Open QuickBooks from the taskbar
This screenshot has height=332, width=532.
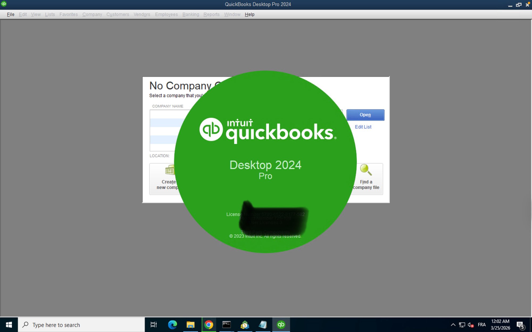click(x=281, y=325)
